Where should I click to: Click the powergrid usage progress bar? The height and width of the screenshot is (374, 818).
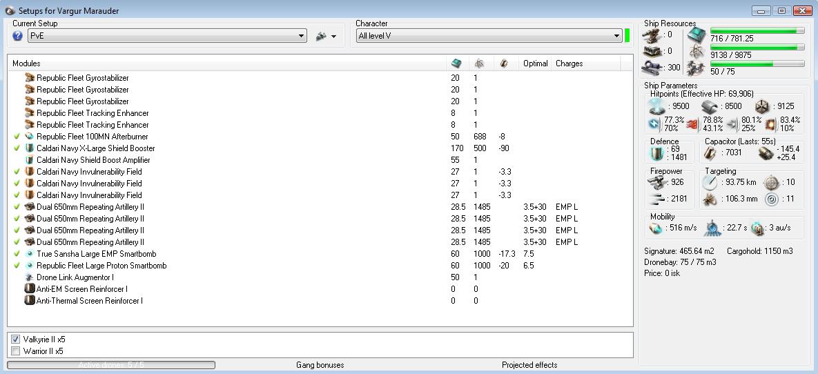[x=757, y=48]
